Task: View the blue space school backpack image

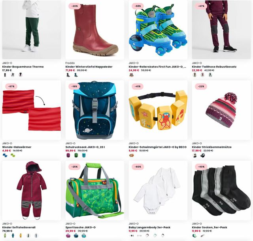Action: pos(95,110)
